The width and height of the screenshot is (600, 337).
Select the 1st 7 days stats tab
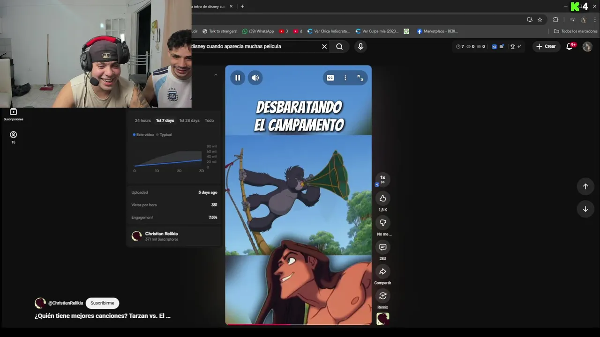pyautogui.click(x=165, y=120)
